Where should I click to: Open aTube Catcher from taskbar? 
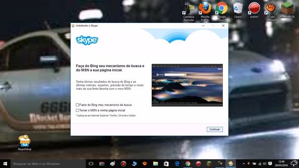pos(145,164)
